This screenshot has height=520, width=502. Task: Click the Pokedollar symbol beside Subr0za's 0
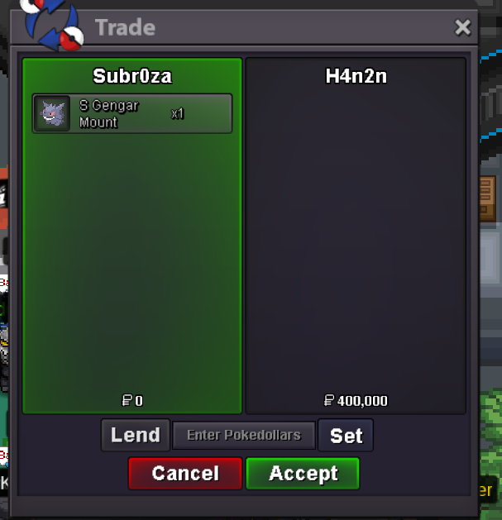pyautogui.click(x=127, y=401)
